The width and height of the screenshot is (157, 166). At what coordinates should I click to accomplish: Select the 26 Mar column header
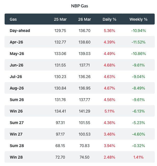85,19
